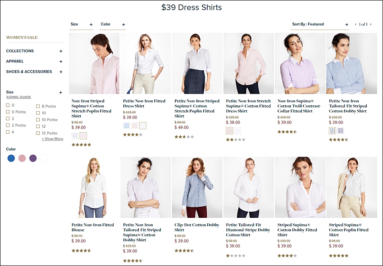Open Clip-Dot Cotton Dobby Shirt title link
Viewport: 383px width, 266px height.
196,227
